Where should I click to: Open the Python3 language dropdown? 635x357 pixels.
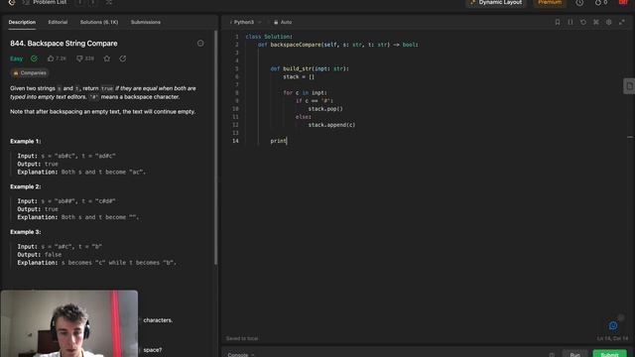pos(245,22)
